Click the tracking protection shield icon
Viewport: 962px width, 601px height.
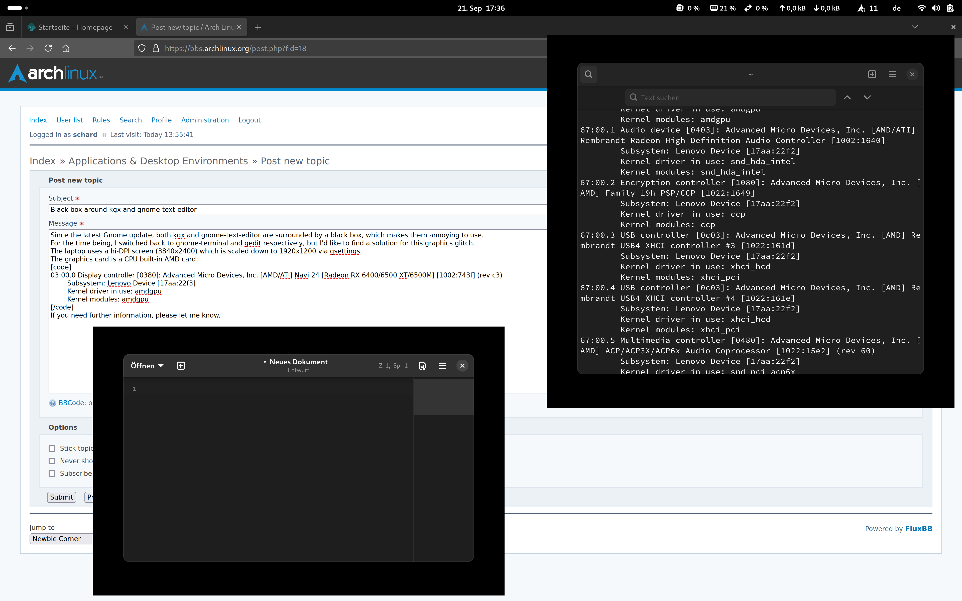pos(142,48)
